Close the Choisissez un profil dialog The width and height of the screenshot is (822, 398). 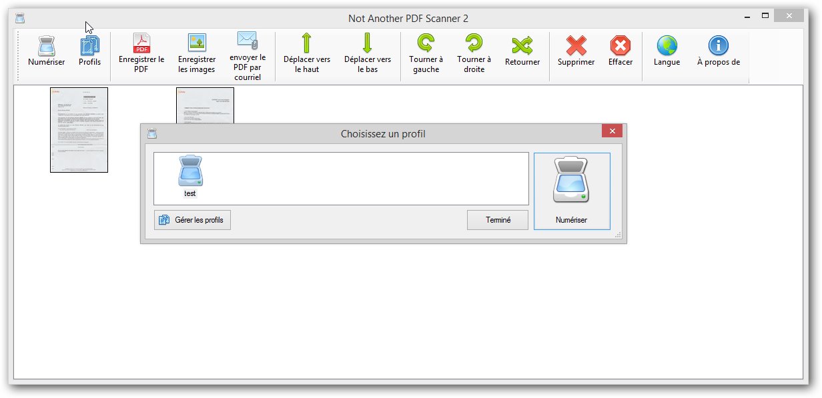611,131
